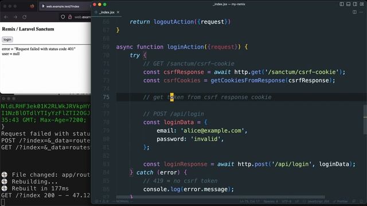This screenshot has height=206, width=367.
Task: Click terminal 'GET /?index 200' line
Action: tap(46, 195)
